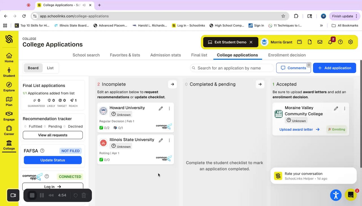Viewport: 362px width, 206px height.
Task: Open Home in the left sidebar
Action: coord(9,58)
